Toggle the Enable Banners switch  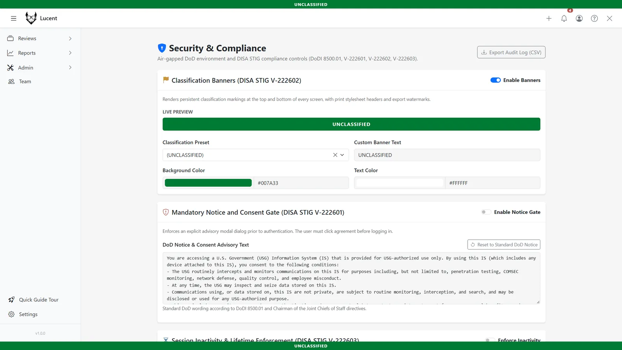[496, 80]
